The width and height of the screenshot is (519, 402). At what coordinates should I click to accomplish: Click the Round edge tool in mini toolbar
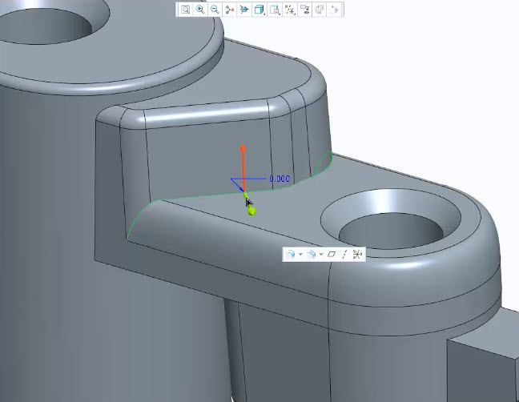291,254
